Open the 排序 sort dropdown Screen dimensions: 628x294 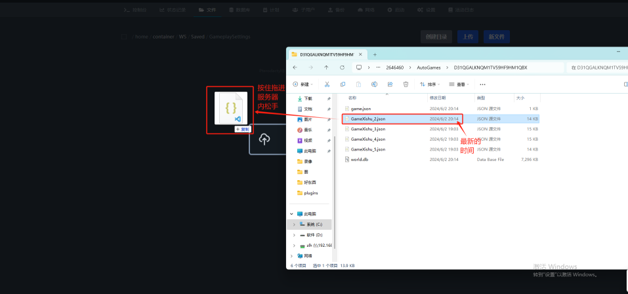[x=430, y=84]
